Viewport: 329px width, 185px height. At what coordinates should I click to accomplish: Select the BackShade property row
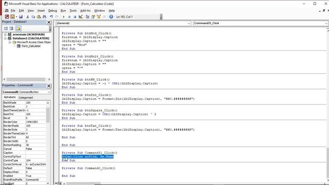(25, 103)
